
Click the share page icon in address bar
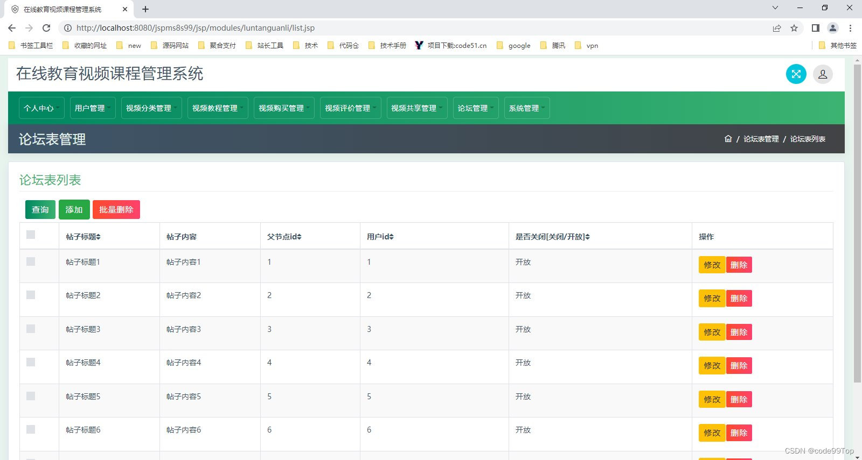pos(777,28)
